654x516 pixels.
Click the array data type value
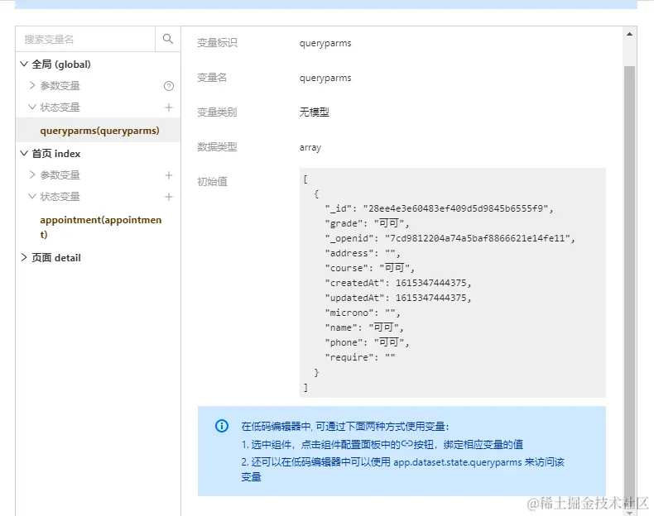coord(310,147)
